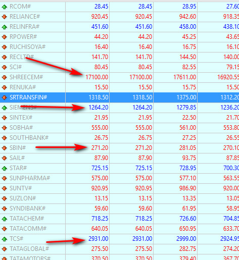
Task: Click the red down arrow beside SUNPHARMA#
Action: pos(5,178)
